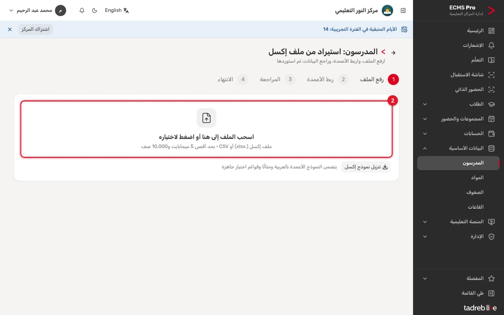This screenshot has width=504, height=315.
Task: Expand the الحسابات chevron
Action: 425,134
